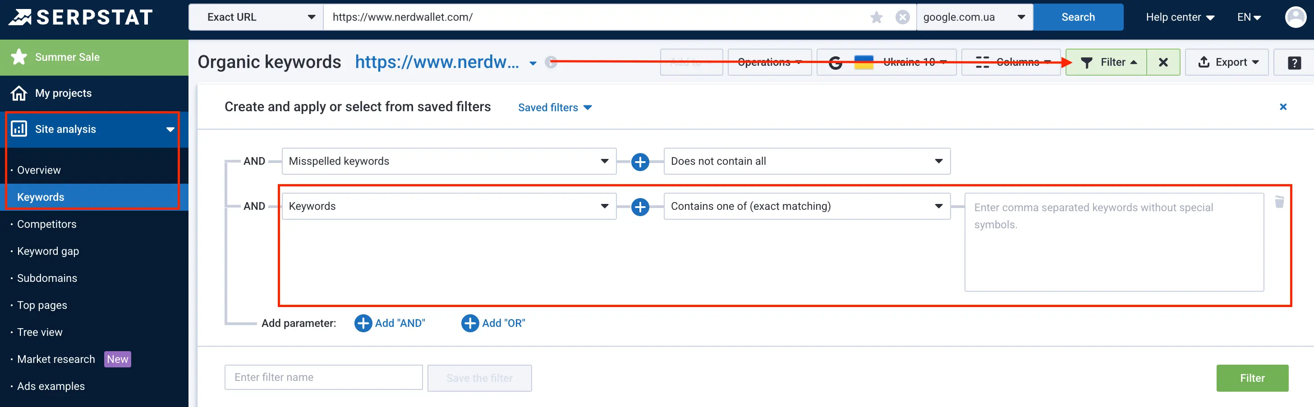The image size is (1314, 407).
Task: Expand the nerdwallet URL dropdown arrow
Action: [533, 63]
